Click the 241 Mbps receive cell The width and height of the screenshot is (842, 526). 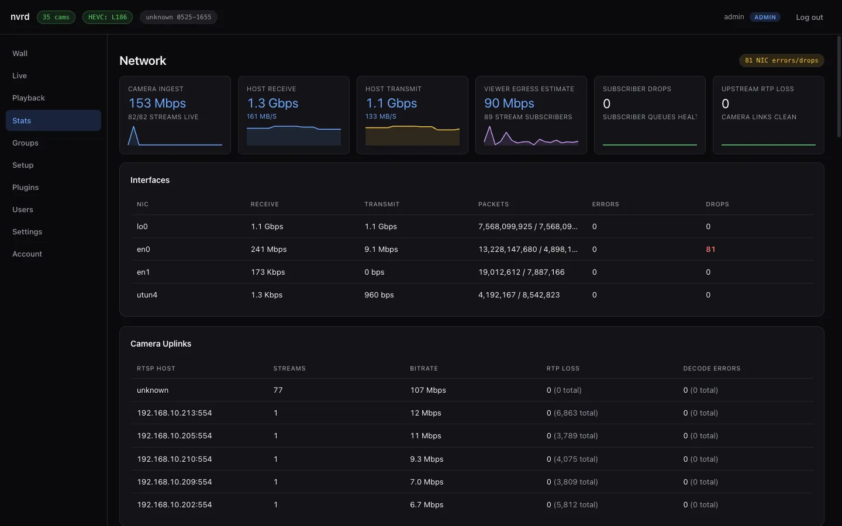click(x=268, y=249)
